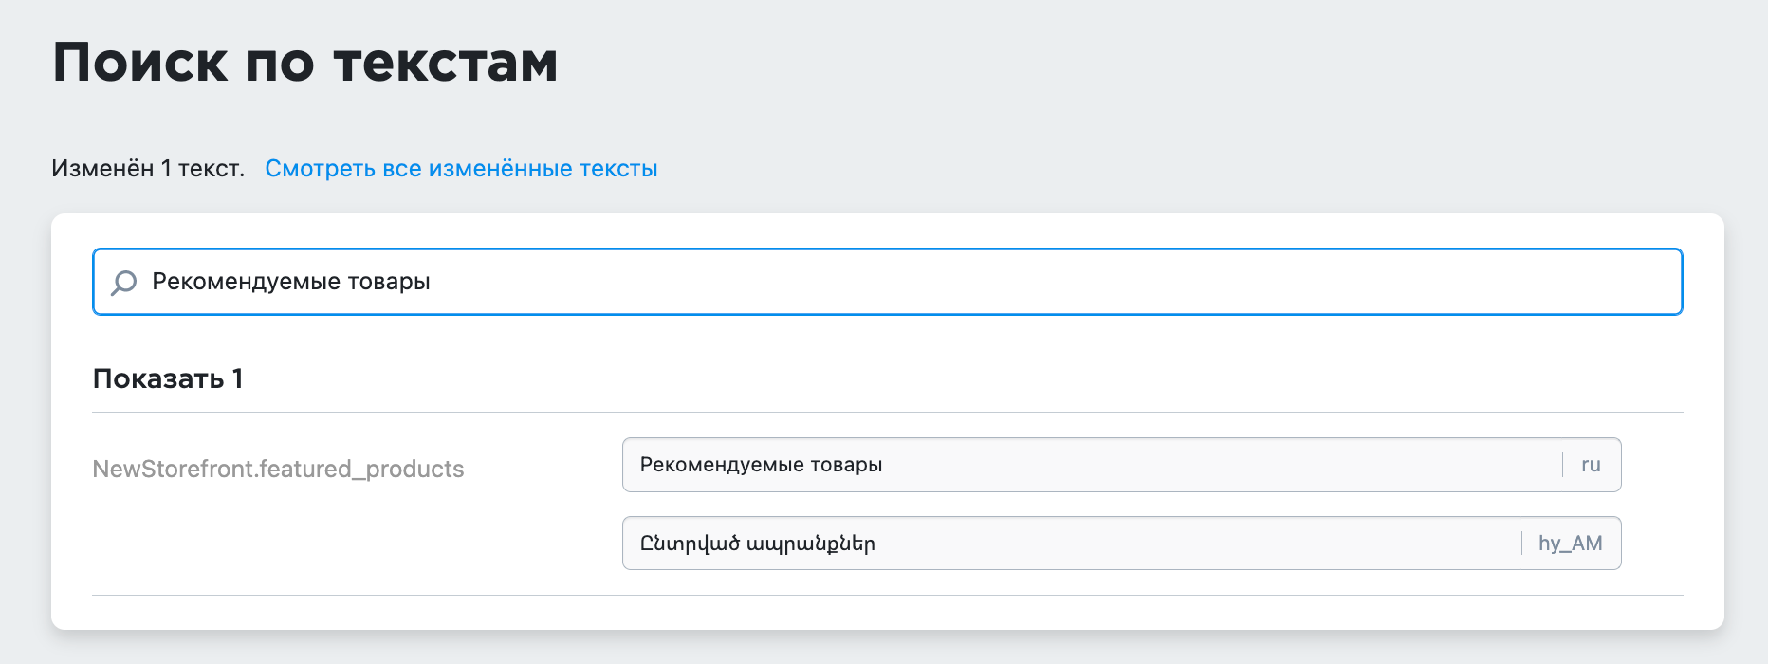Open "Смотреть все изменённые тексты" link
The image size is (1768, 664).
coord(461,169)
